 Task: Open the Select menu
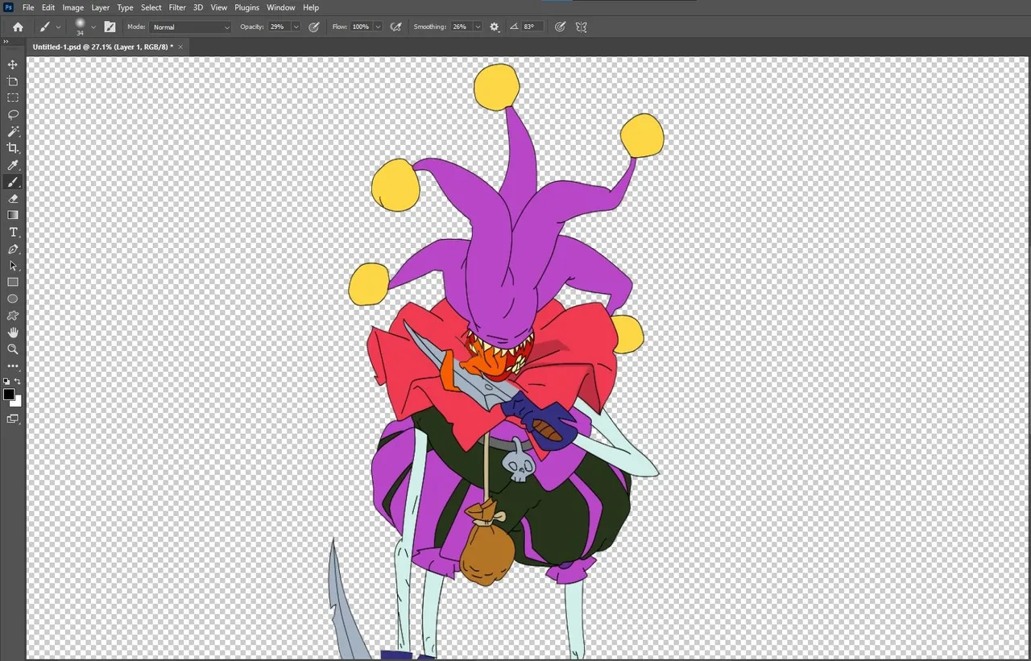coord(151,7)
